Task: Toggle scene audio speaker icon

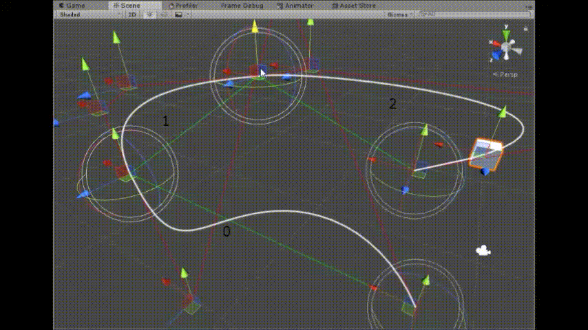Action: tap(163, 14)
